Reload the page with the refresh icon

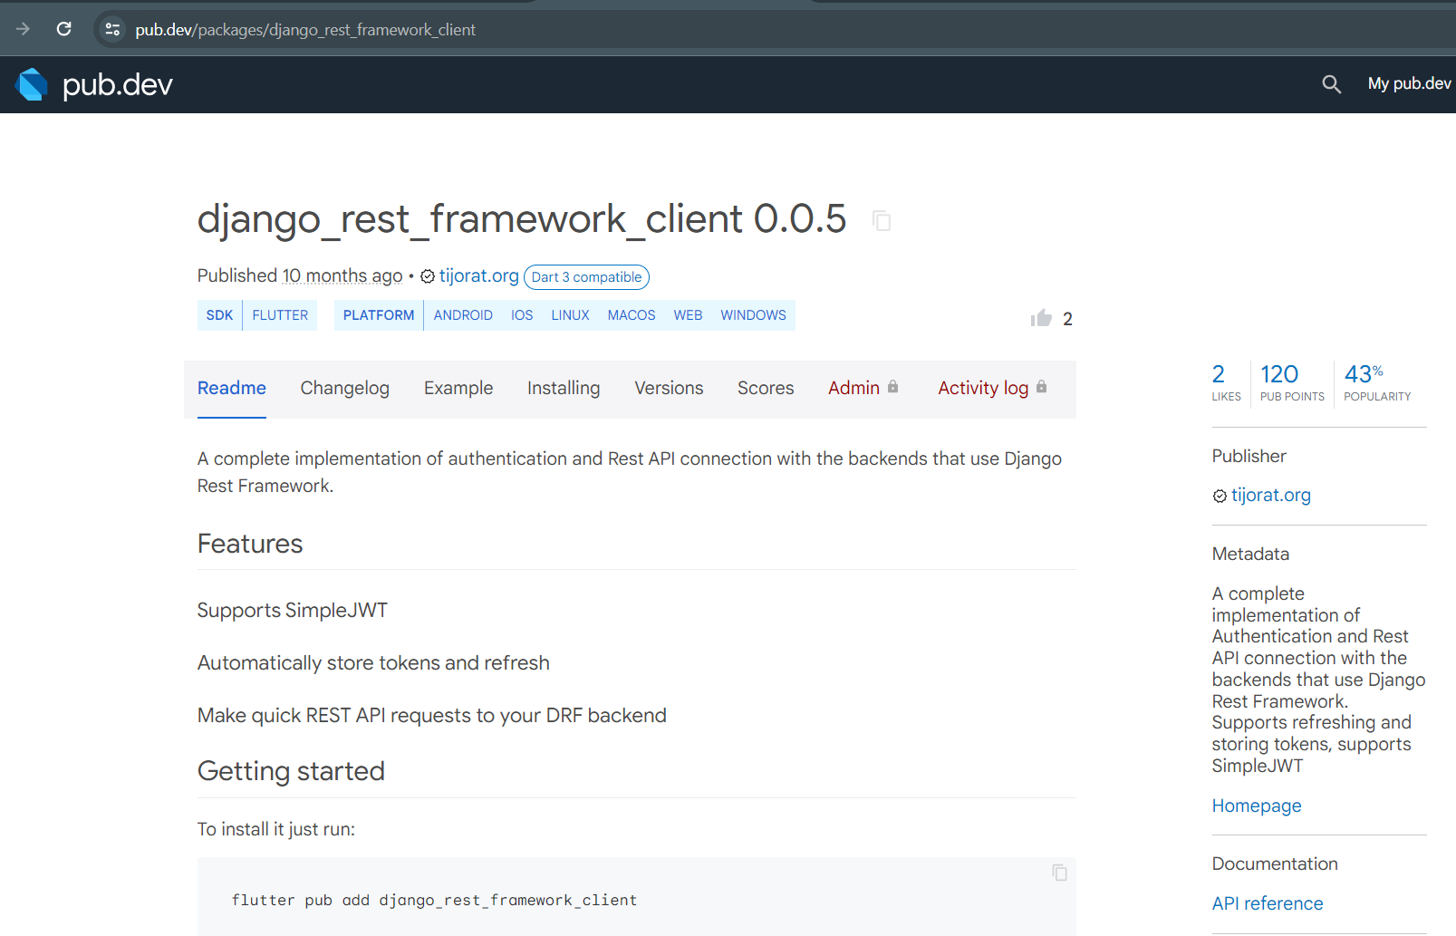click(x=63, y=29)
